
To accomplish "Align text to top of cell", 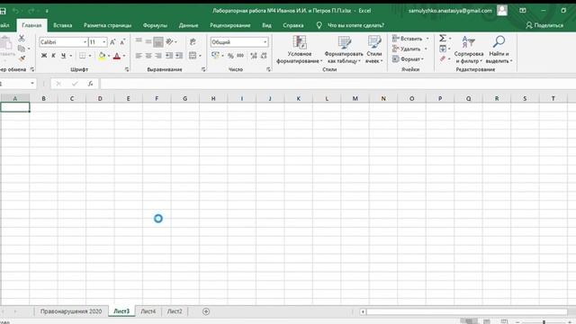I will point(139,41).
